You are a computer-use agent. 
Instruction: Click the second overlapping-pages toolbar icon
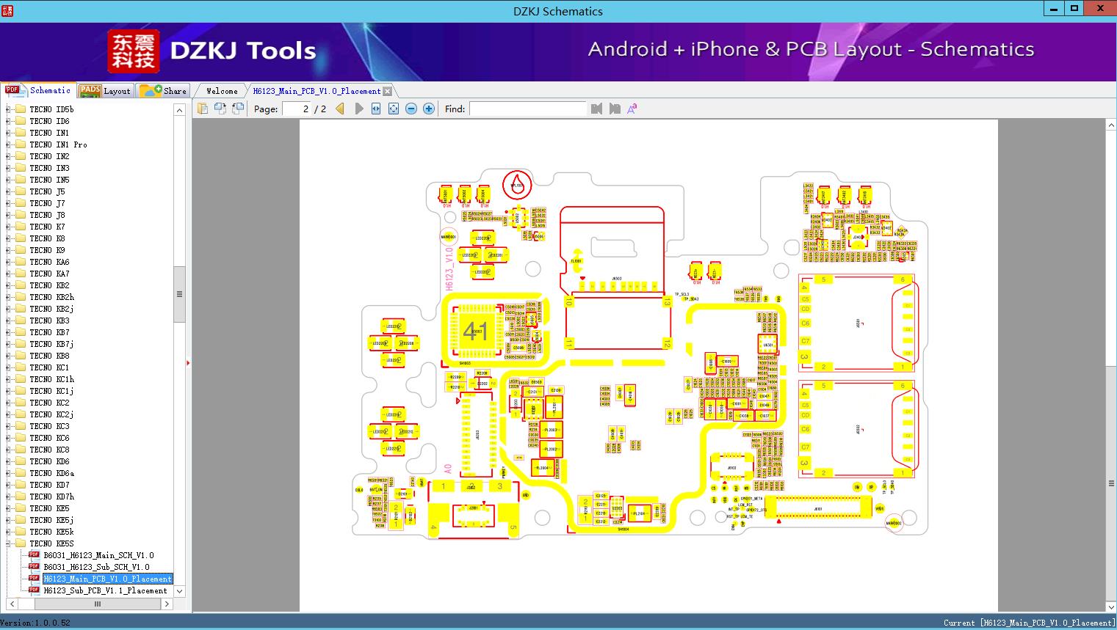[x=220, y=109]
